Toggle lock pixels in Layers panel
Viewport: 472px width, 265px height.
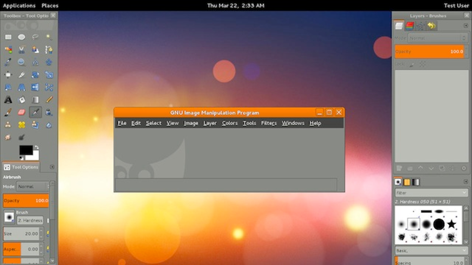(x=412, y=64)
